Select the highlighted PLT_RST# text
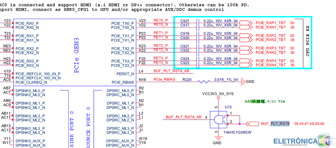Viewport: 336px width, 148px height. click(x=280, y=124)
